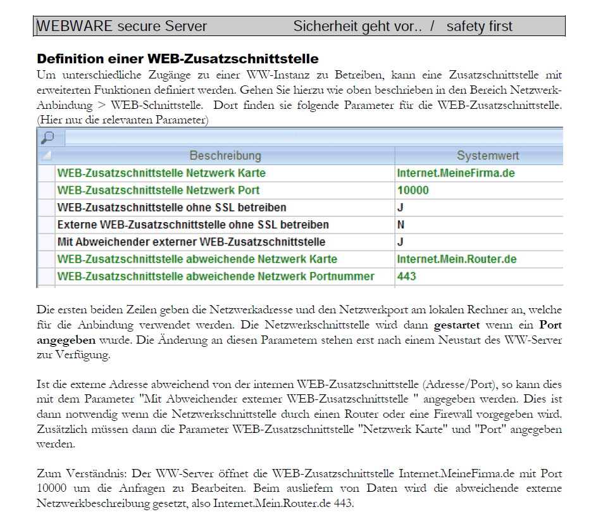Click the icon beside Externe WEB-Zusatzschnittstelle row
603x519 pixels.
[46, 224]
